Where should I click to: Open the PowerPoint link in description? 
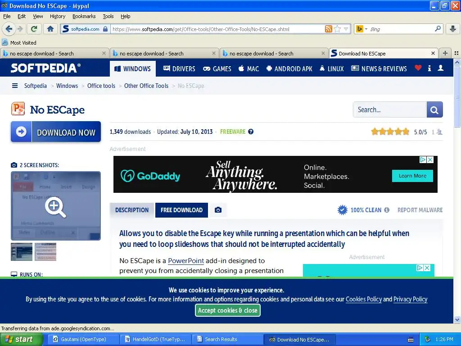tap(186, 261)
